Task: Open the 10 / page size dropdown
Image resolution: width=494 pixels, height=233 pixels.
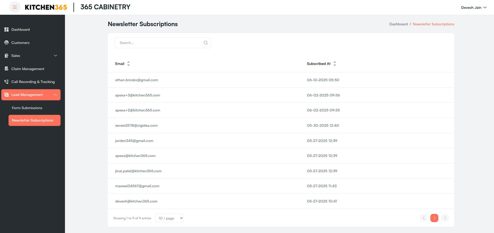Action: click(x=169, y=218)
